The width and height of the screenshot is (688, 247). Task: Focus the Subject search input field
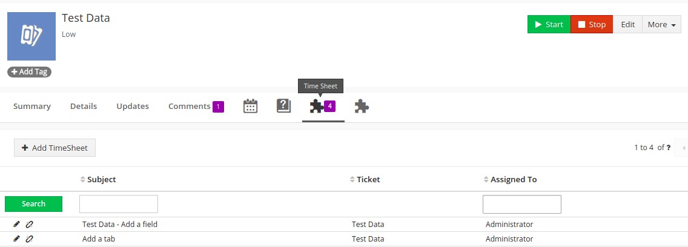click(119, 204)
